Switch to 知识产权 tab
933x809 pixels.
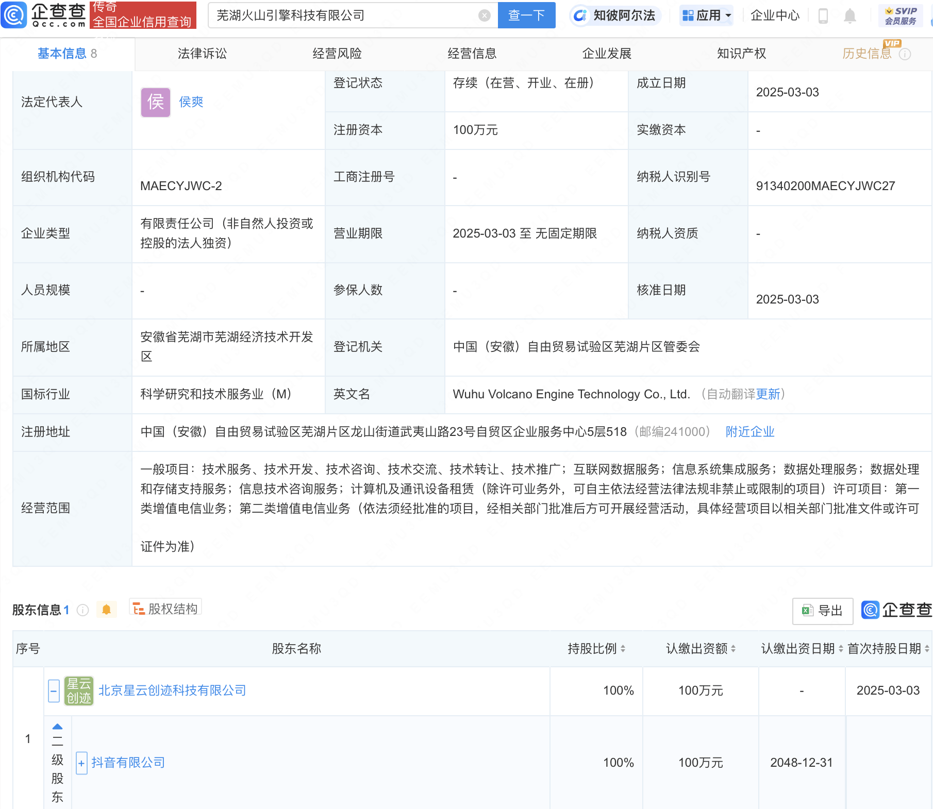pyautogui.click(x=741, y=54)
